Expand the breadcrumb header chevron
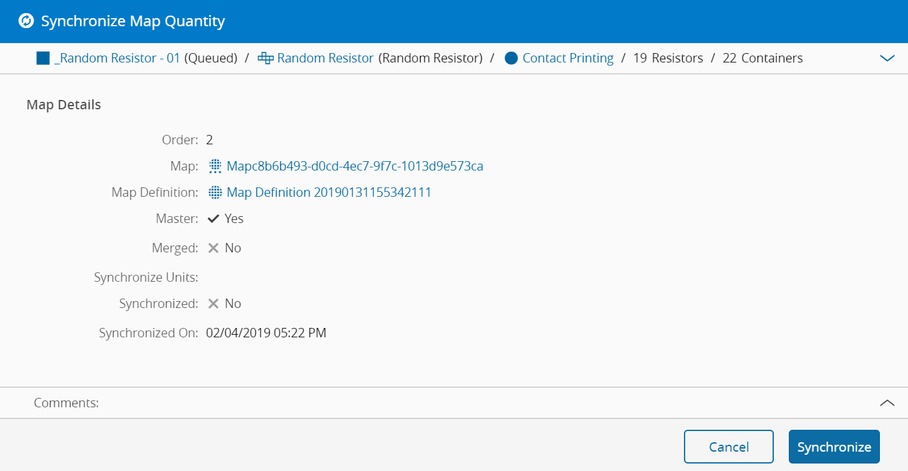This screenshot has width=908, height=471. [x=887, y=58]
